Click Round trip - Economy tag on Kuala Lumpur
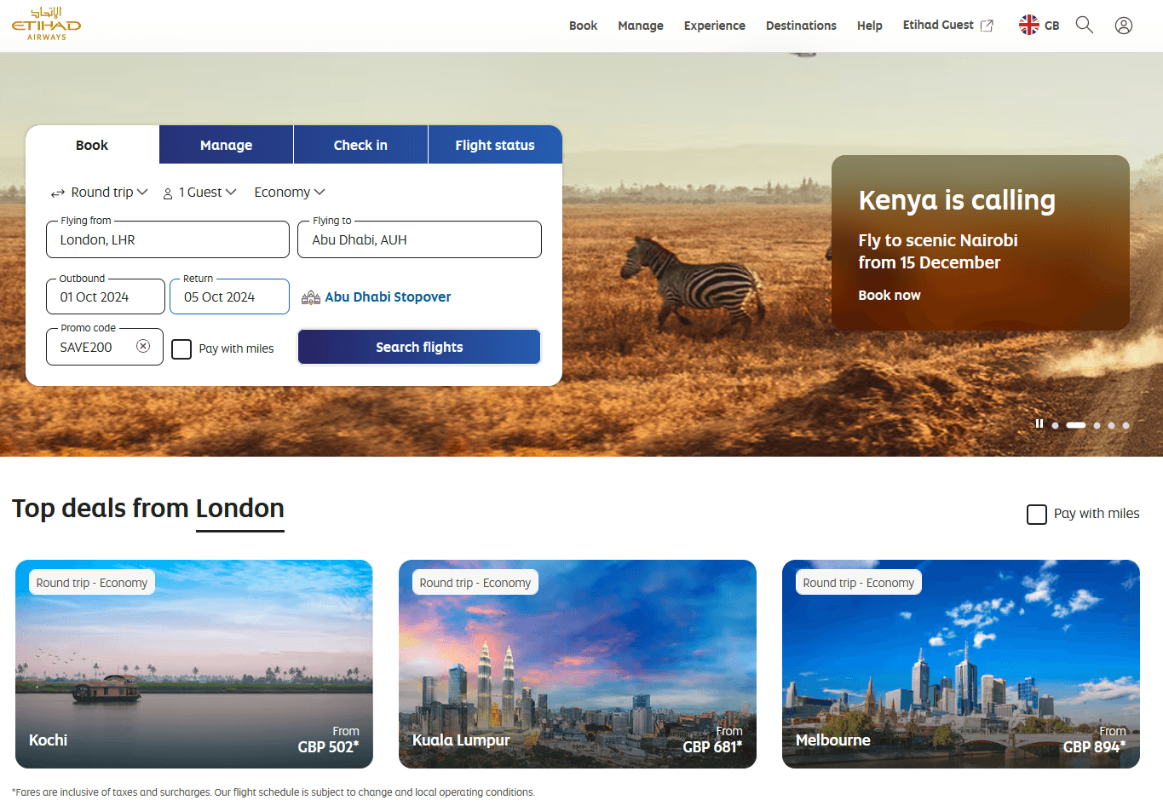Image resolution: width=1163 pixels, height=806 pixels. (475, 583)
